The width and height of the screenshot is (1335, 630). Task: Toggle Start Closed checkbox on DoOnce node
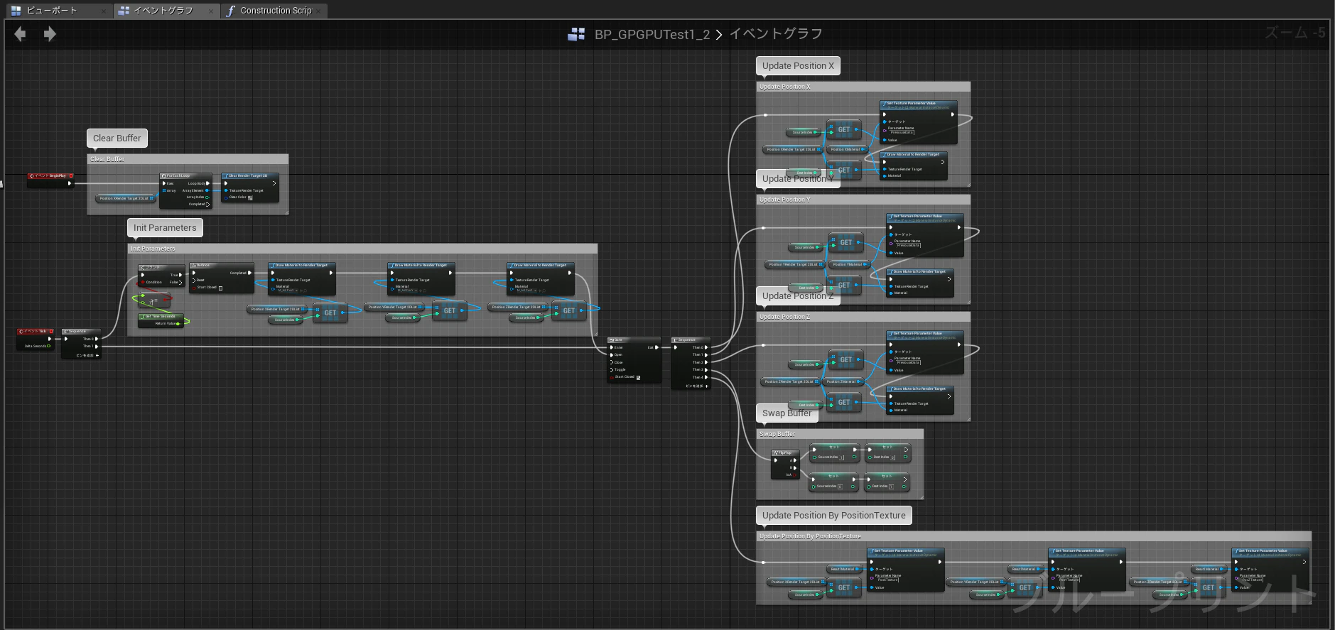(221, 288)
